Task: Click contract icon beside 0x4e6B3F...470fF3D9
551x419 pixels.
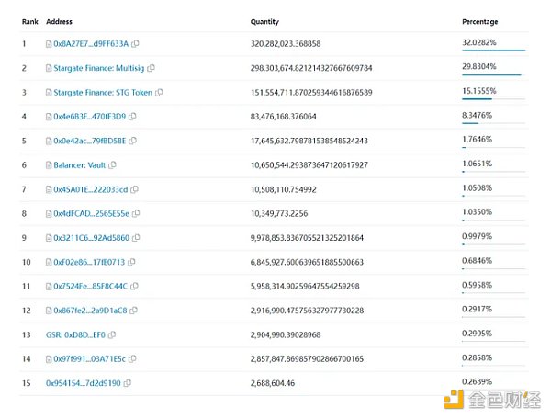Action: click(49, 117)
